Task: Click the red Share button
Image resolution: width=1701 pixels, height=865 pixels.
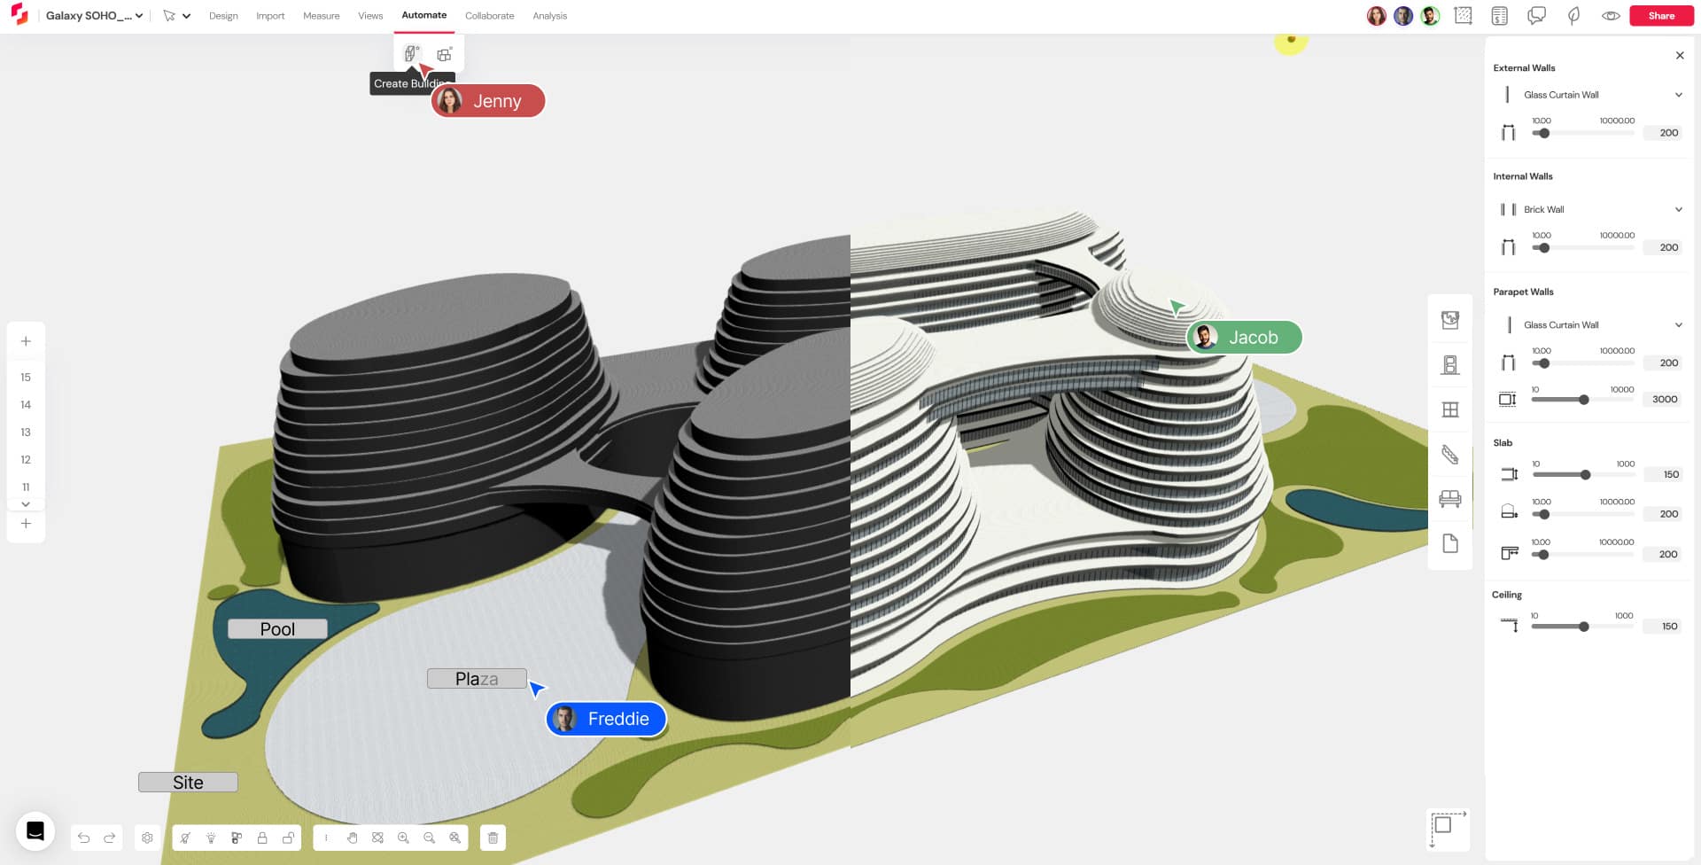Action: coord(1661,16)
